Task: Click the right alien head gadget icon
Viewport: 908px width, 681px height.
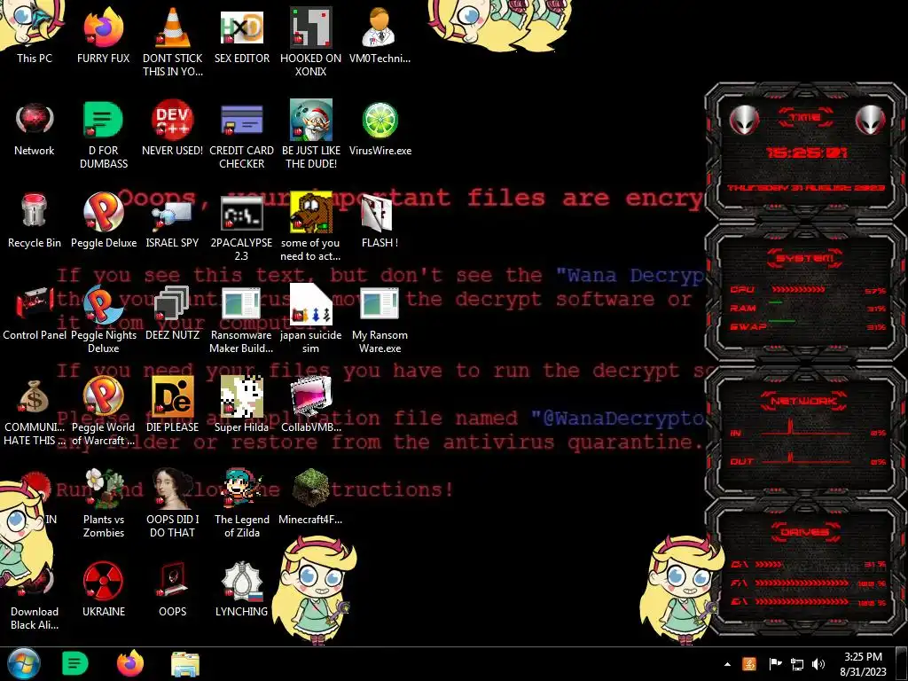Action: [x=871, y=120]
